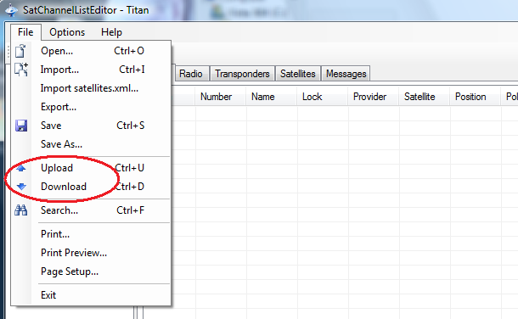Sort by the Provider column header
This screenshot has height=319, width=518.
374,97
